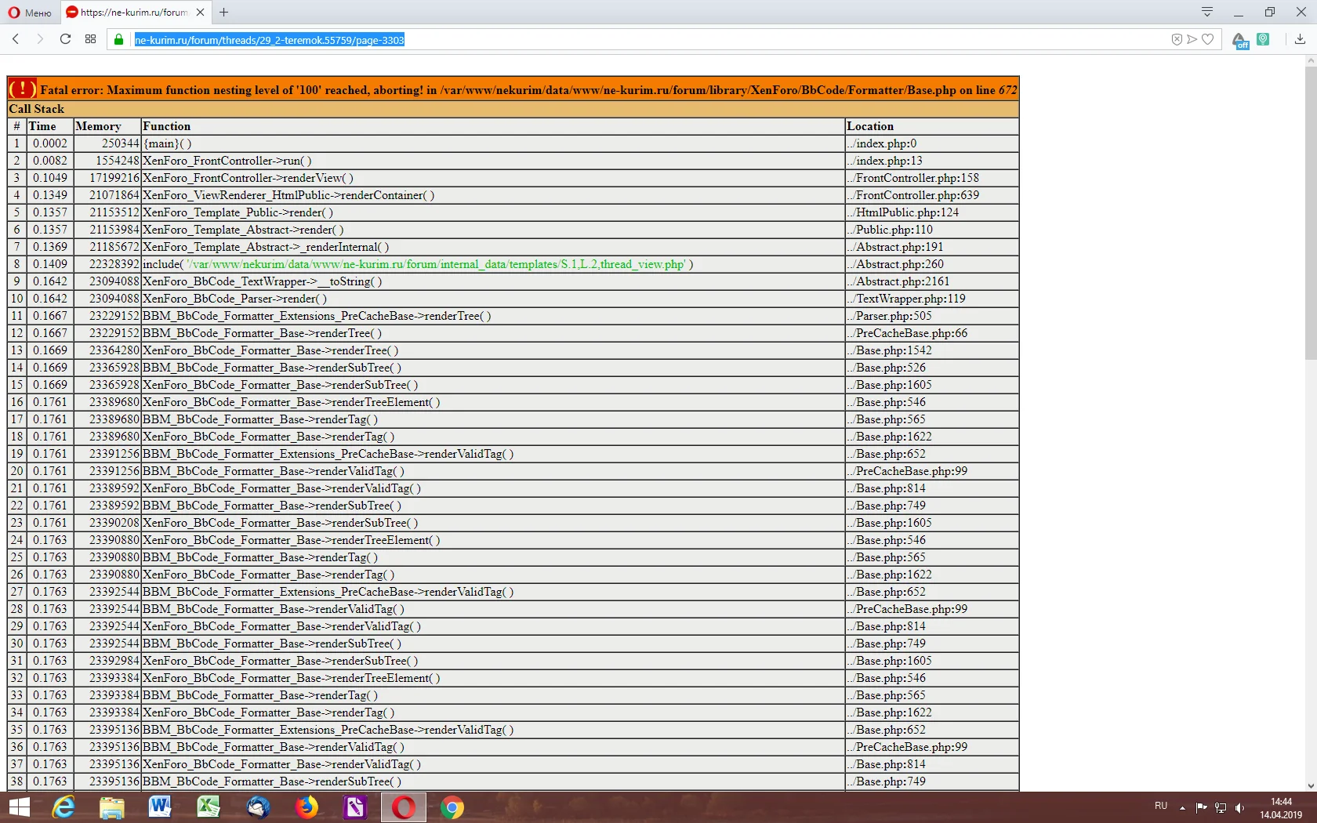The height and width of the screenshot is (823, 1317).
Task: Open the tab list menu icon
Action: (1207, 12)
